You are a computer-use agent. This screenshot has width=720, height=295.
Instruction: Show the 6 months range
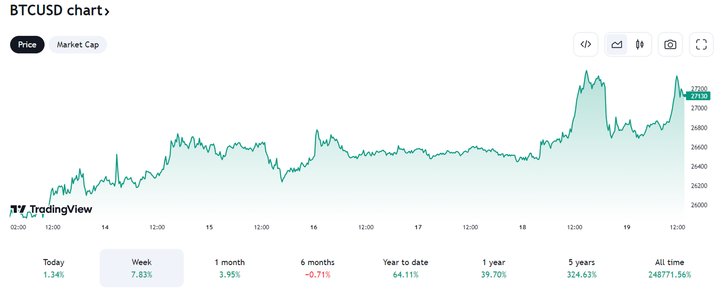317,268
